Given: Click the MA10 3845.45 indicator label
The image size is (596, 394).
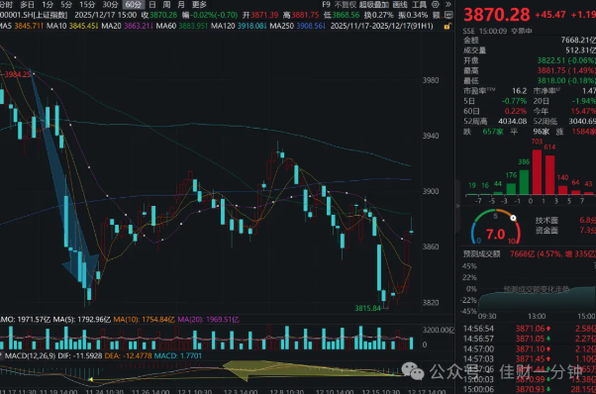Looking at the screenshot, I should tap(72, 26).
